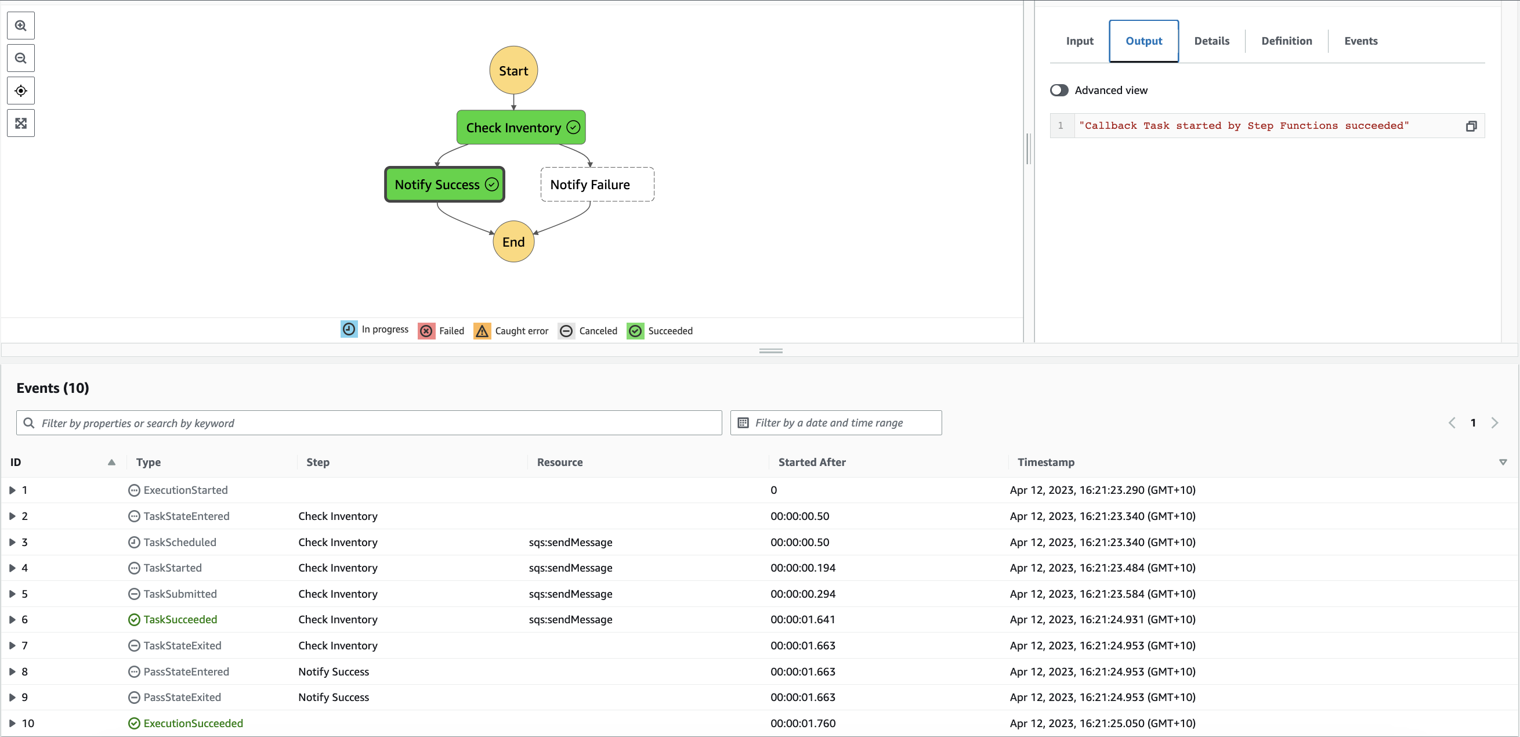The width and height of the screenshot is (1520, 737).
Task: Click page number 1 in pagination
Action: pyautogui.click(x=1474, y=423)
